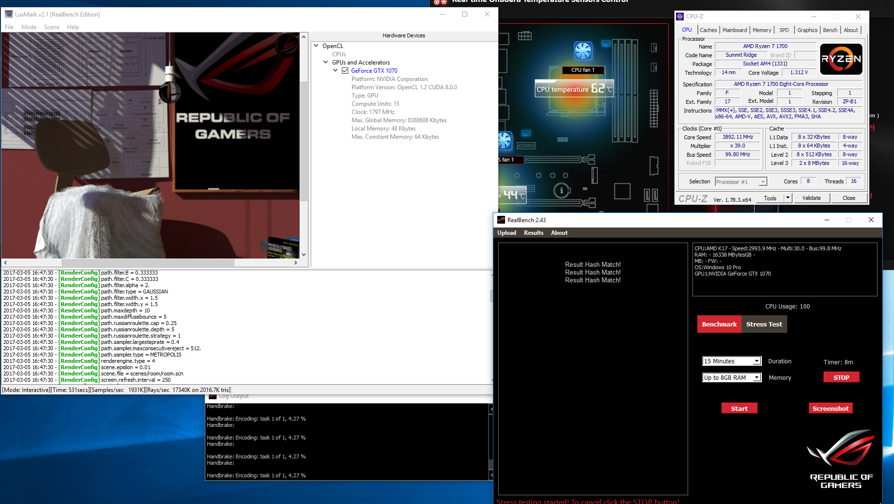The width and height of the screenshot is (894, 504).
Task: Switch to the Mainboard tab in CPU-Z
Action: pyautogui.click(x=735, y=30)
